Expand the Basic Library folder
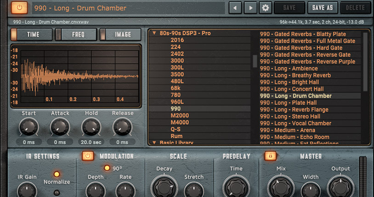Image resolution: width=374 pixels, height=197 pixels. 154,143
